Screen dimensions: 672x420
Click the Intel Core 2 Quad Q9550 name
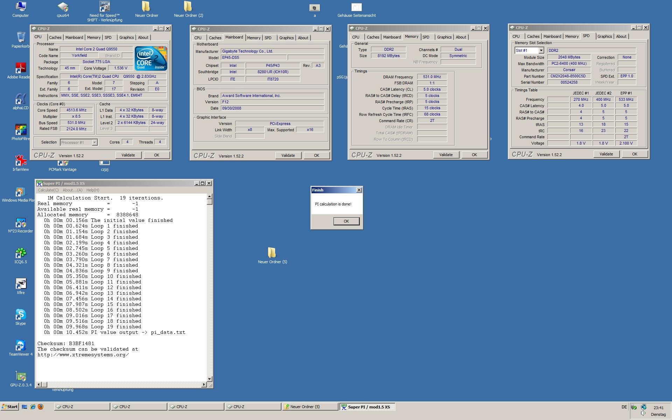[x=96, y=49]
